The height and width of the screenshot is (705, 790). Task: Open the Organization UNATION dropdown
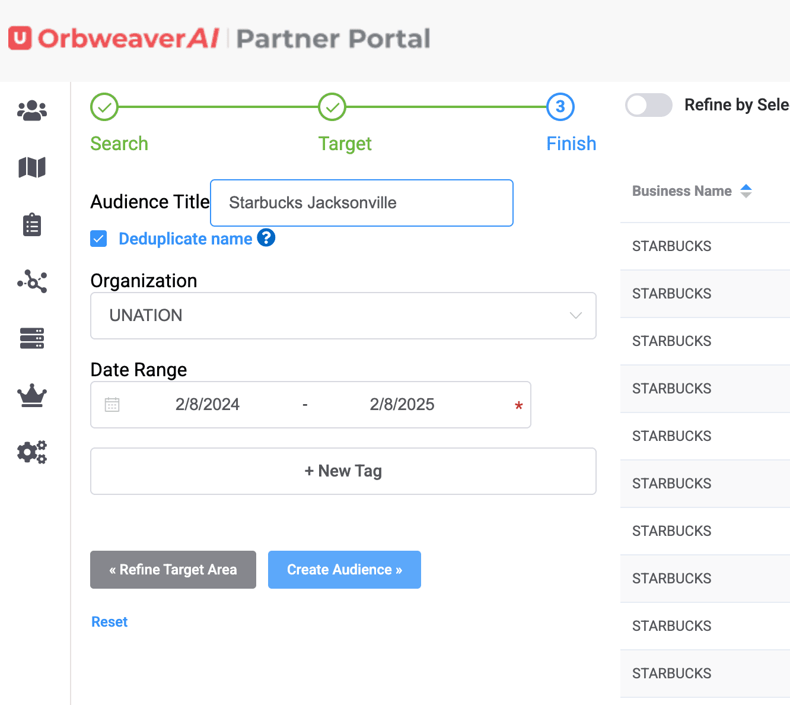343,316
